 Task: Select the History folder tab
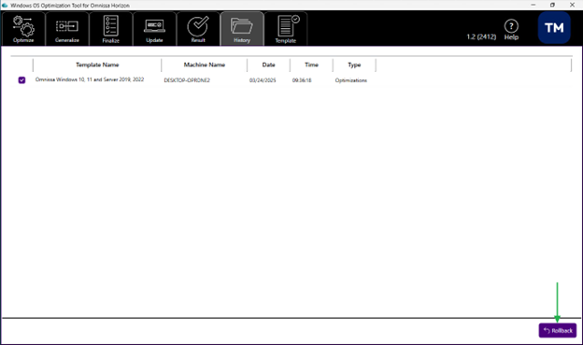point(242,29)
